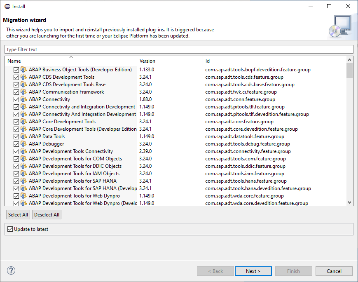The width and height of the screenshot is (358, 282).
Task: Click the id com.sap.adt.tools.debug.feature.group
Action: [x=248, y=144]
